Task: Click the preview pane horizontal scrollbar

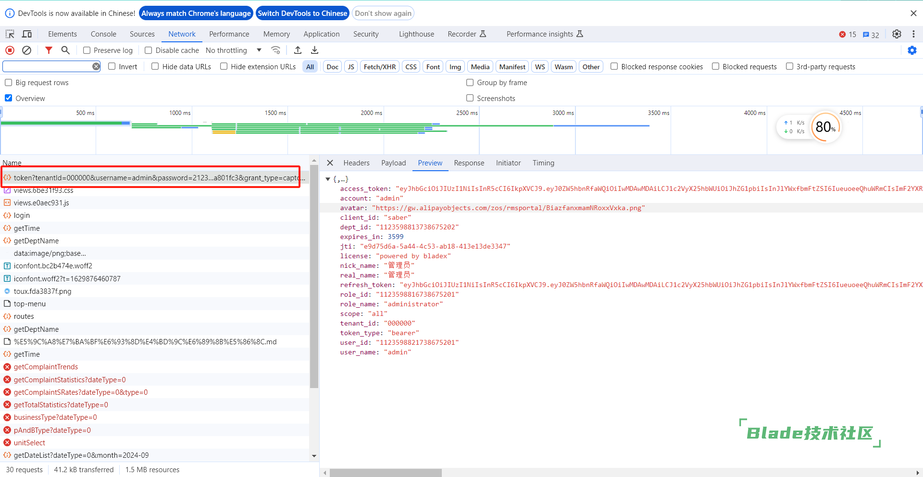Action: coord(386,473)
